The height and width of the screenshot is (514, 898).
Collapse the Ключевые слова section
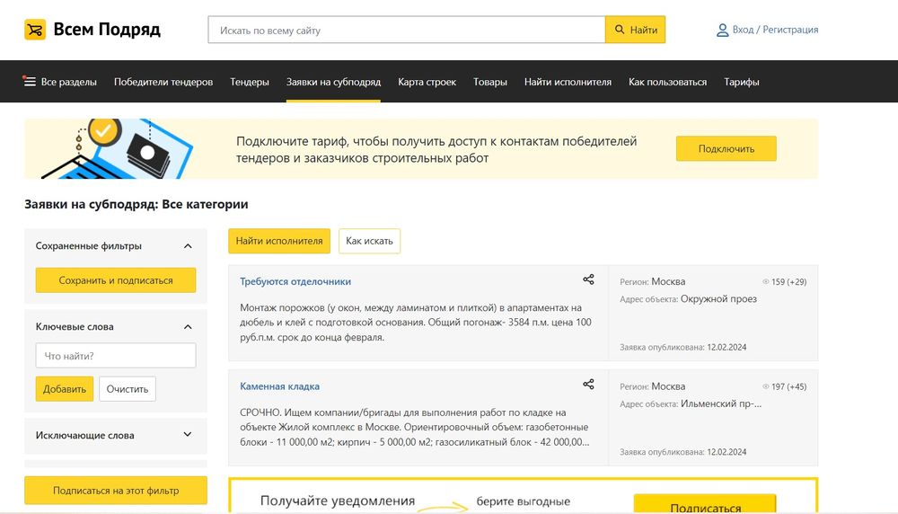coord(188,327)
